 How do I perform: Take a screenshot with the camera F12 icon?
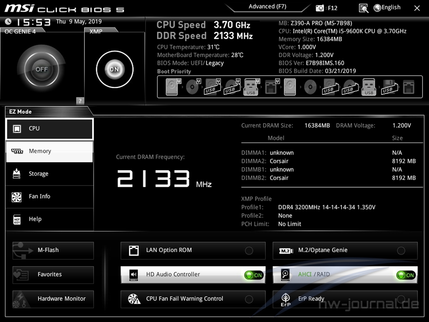pos(320,8)
